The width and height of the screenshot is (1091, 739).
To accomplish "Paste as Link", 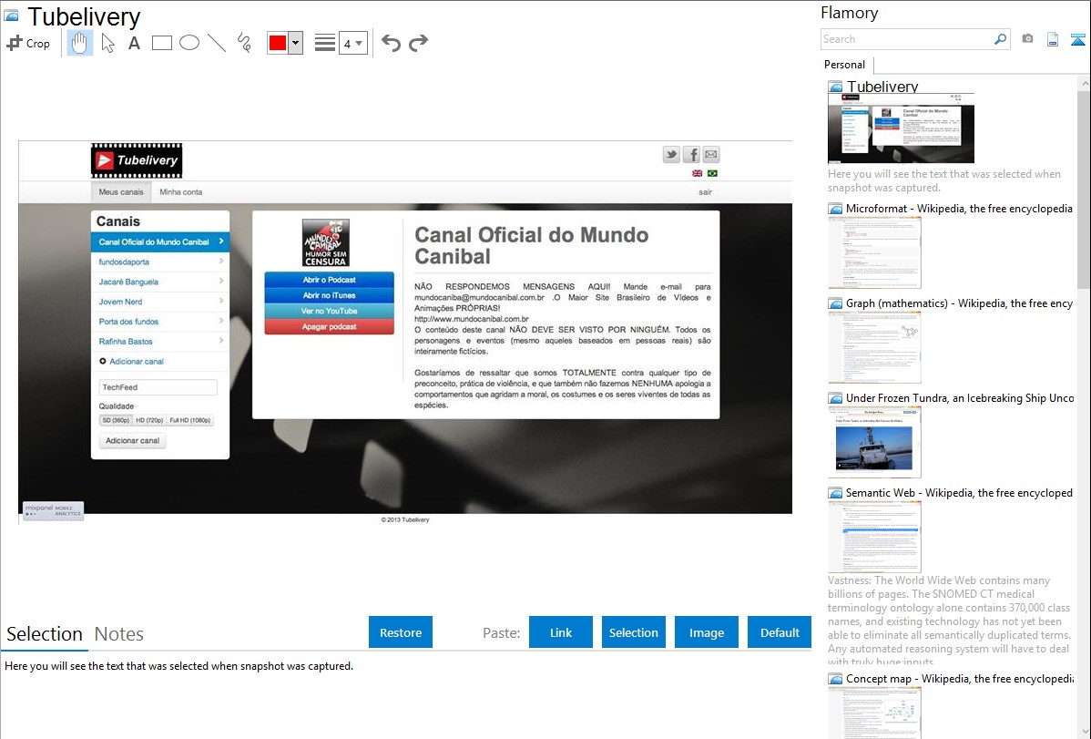I will pyautogui.click(x=561, y=632).
